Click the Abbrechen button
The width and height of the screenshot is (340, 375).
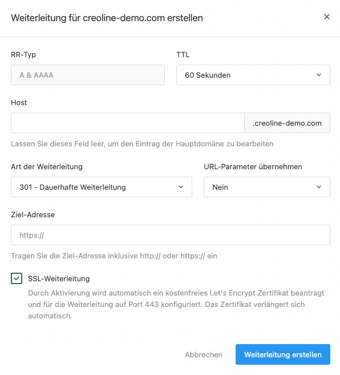(x=204, y=354)
